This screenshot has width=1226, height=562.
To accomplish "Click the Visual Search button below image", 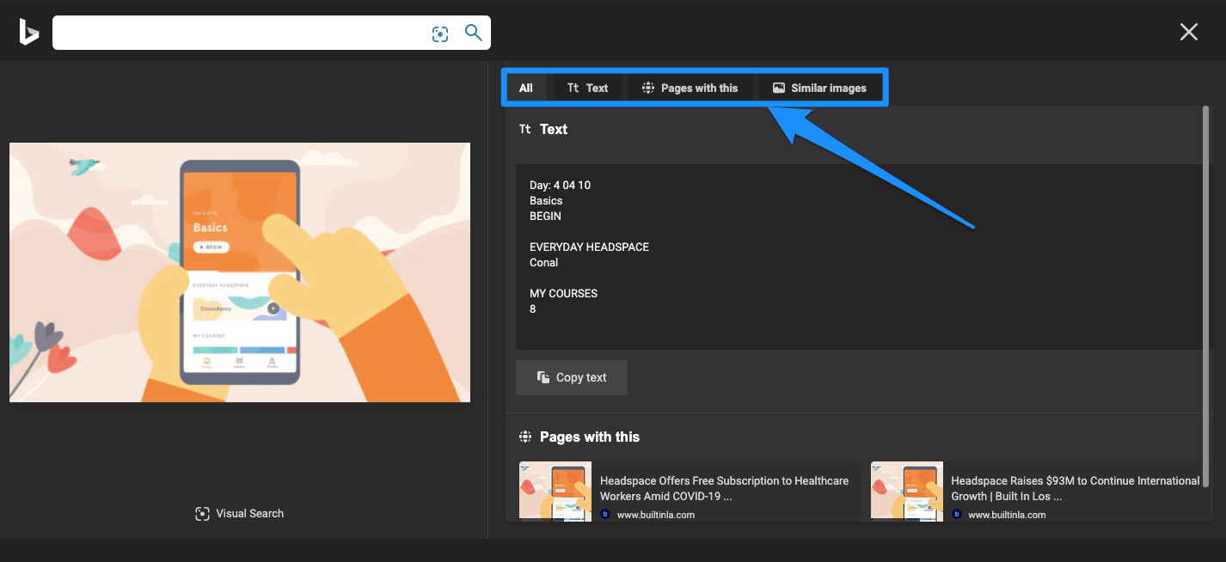I will 240,513.
